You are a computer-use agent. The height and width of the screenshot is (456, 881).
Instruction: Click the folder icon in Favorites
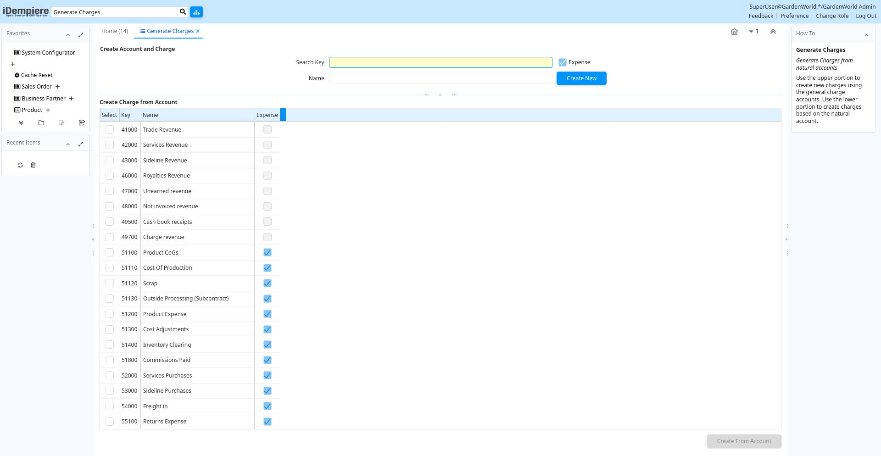41,123
